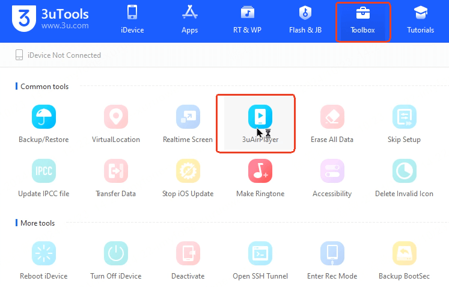Choose the Stop iOS Update tool
Image resolution: width=449 pixels, height=287 pixels.
(x=188, y=171)
